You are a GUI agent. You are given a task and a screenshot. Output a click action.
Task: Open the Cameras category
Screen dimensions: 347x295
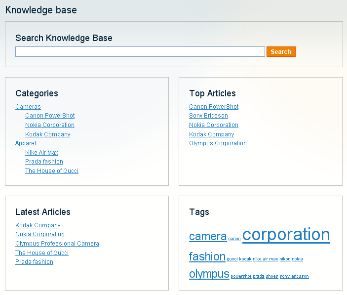(28, 107)
